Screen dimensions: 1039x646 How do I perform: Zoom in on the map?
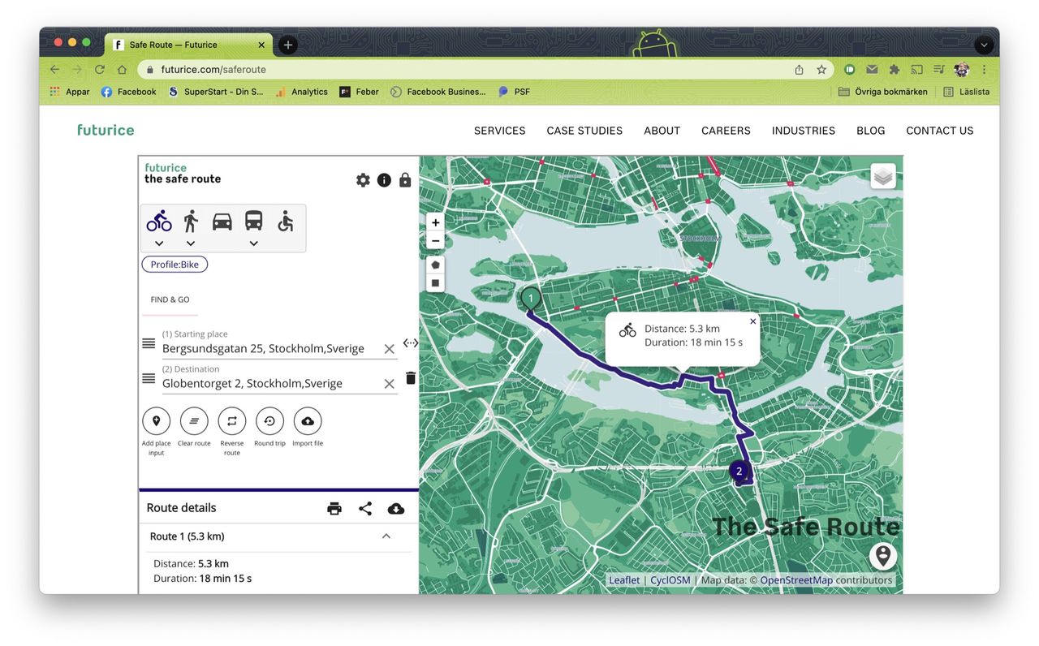click(436, 222)
